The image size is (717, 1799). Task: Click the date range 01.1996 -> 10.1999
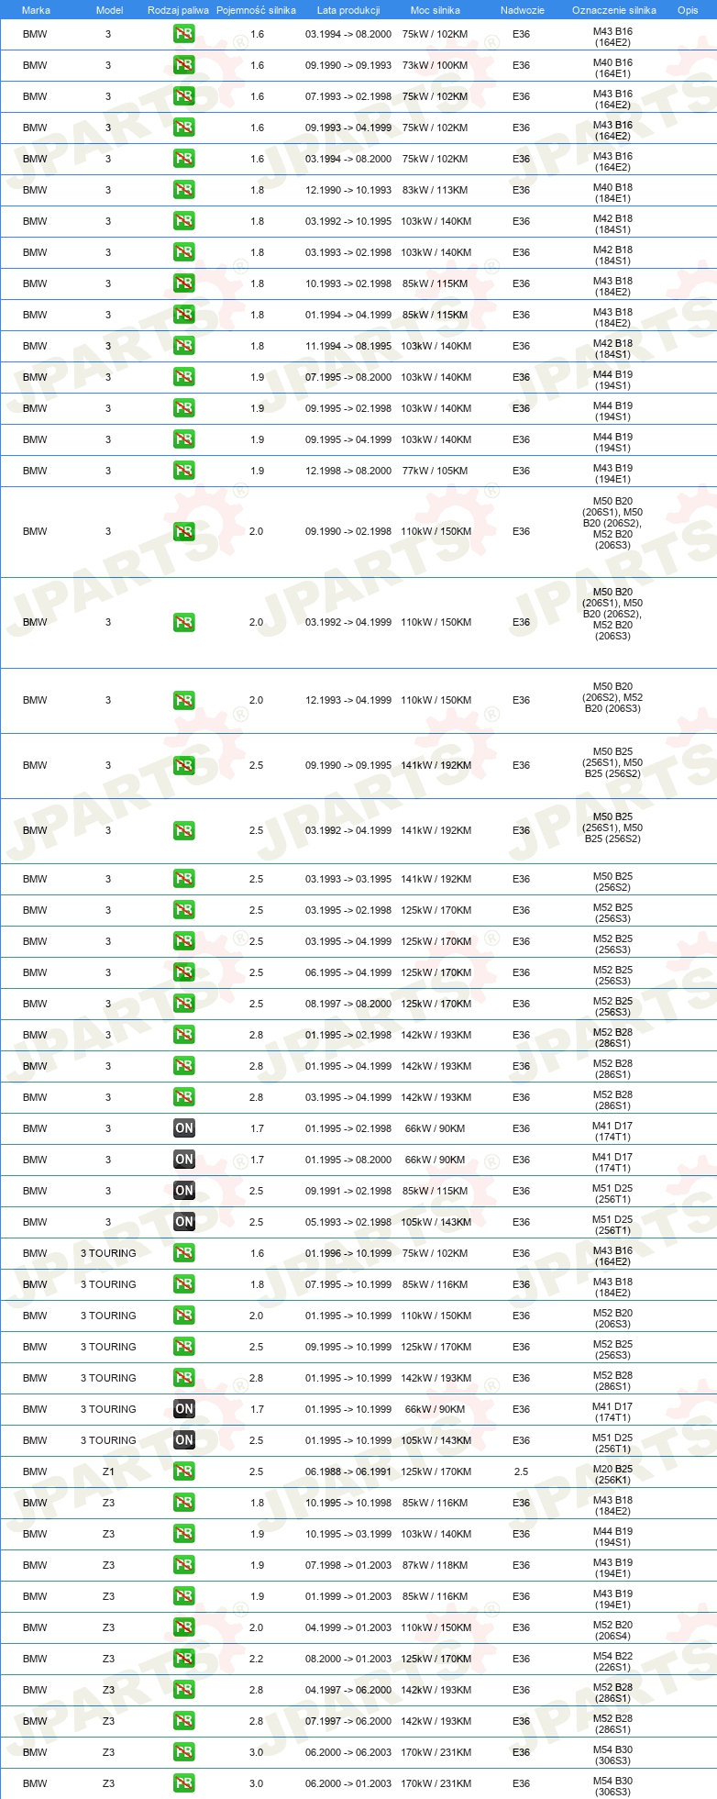(x=348, y=1253)
